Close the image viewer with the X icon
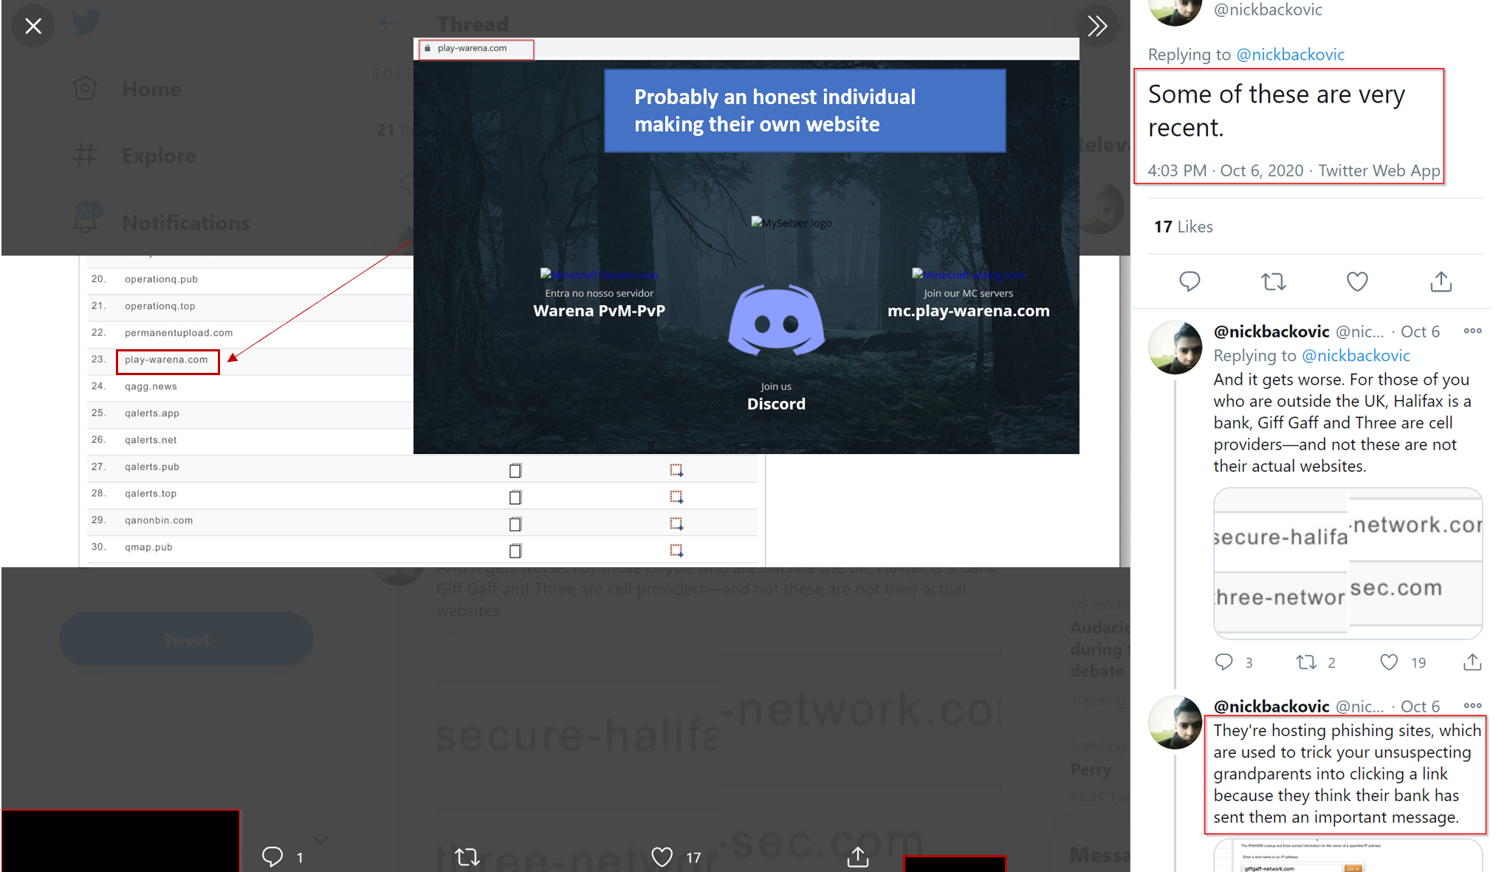Screen dimensions: 1507x872 33,27
